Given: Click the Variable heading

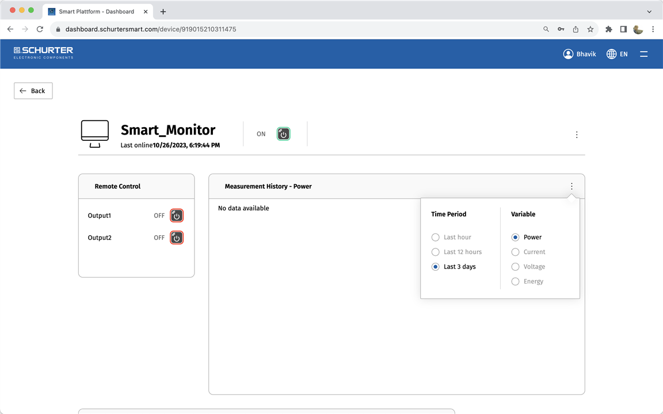Looking at the screenshot, I should (523, 214).
